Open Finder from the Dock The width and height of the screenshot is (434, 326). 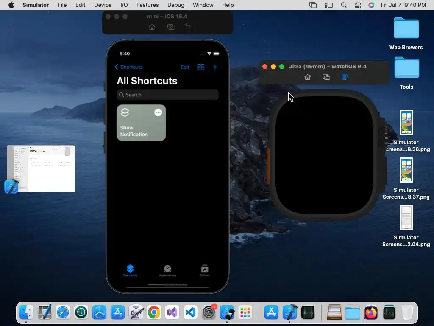[27, 312]
